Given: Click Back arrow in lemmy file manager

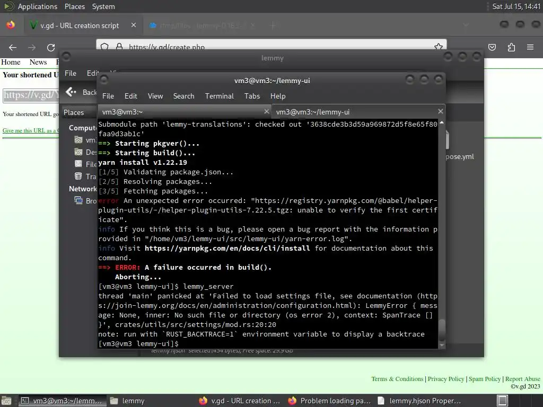Looking at the screenshot, I should pyautogui.click(x=71, y=92).
